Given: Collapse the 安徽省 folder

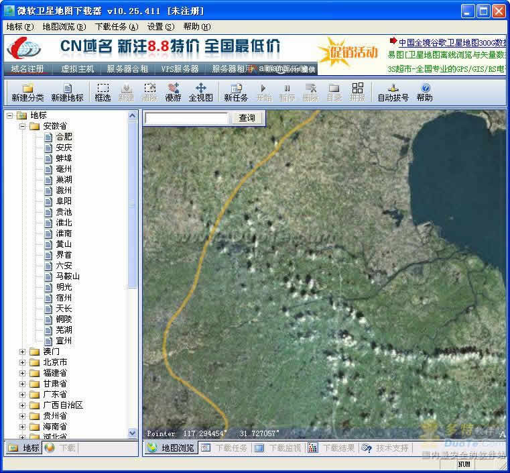Looking at the screenshot, I should (22, 126).
